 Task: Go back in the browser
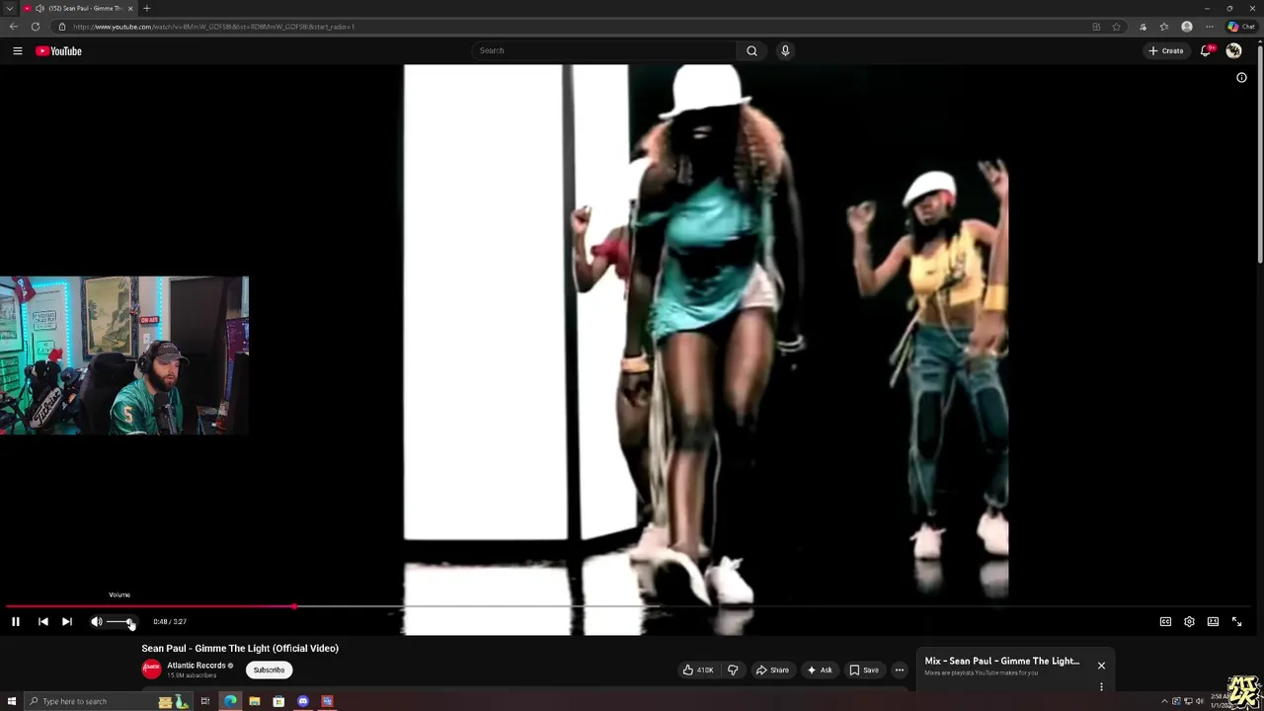(14, 27)
